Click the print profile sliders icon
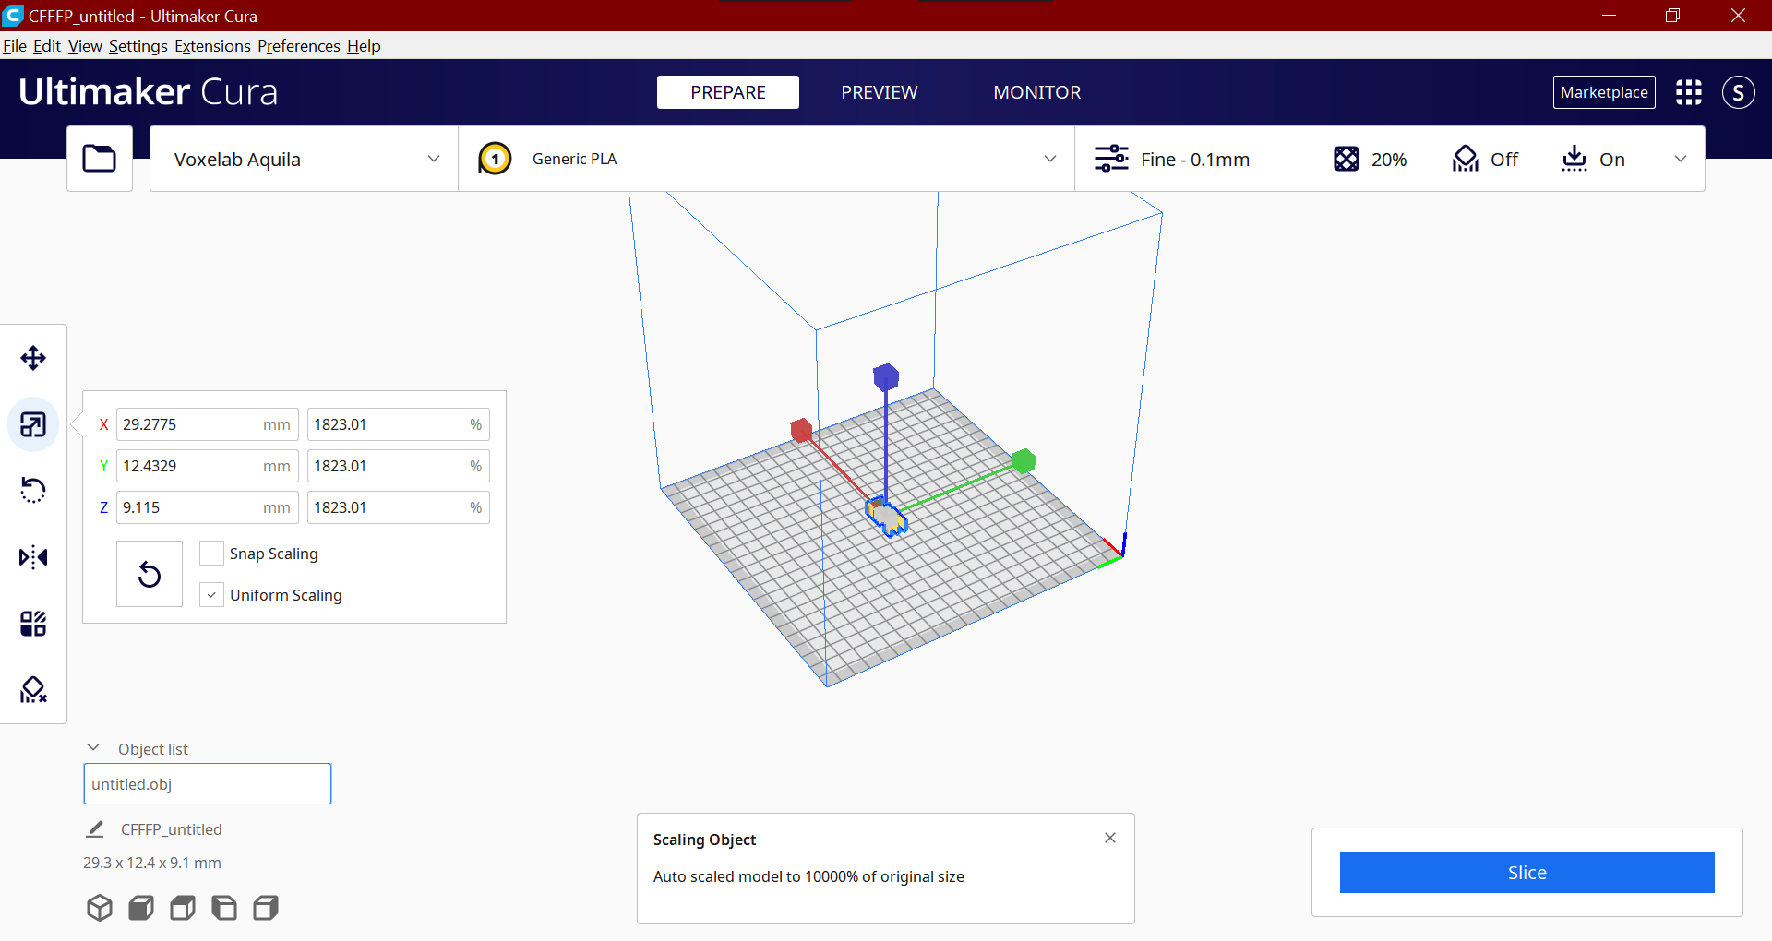The width and height of the screenshot is (1772, 941). pyautogui.click(x=1111, y=159)
